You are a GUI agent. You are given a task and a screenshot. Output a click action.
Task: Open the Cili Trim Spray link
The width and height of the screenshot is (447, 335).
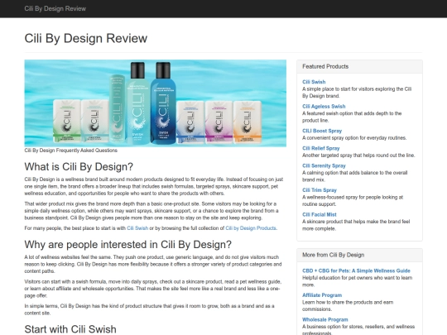click(x=320, y=190)
